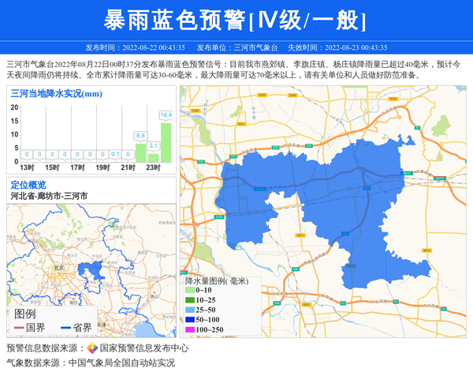Click the 北京 label on overview map
The height and width of the screenshot is (372, 473).
click(x=59, y=268)
